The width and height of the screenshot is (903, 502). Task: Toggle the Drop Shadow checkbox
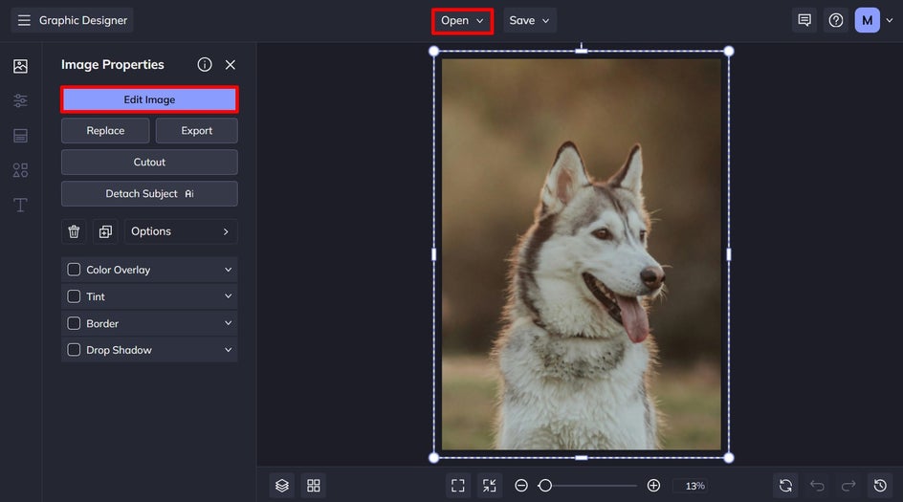(74, 350)
